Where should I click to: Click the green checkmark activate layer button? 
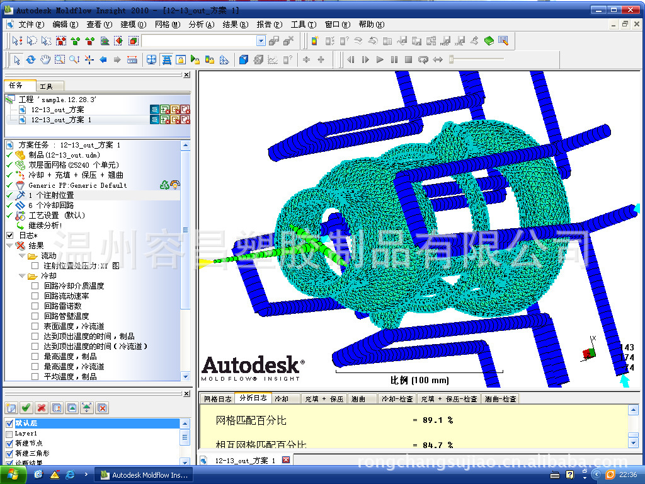coord(26,408)
